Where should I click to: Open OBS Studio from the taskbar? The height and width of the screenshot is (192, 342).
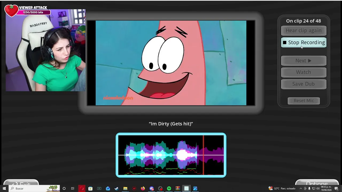pyautogui.click(x=160, y=189)
